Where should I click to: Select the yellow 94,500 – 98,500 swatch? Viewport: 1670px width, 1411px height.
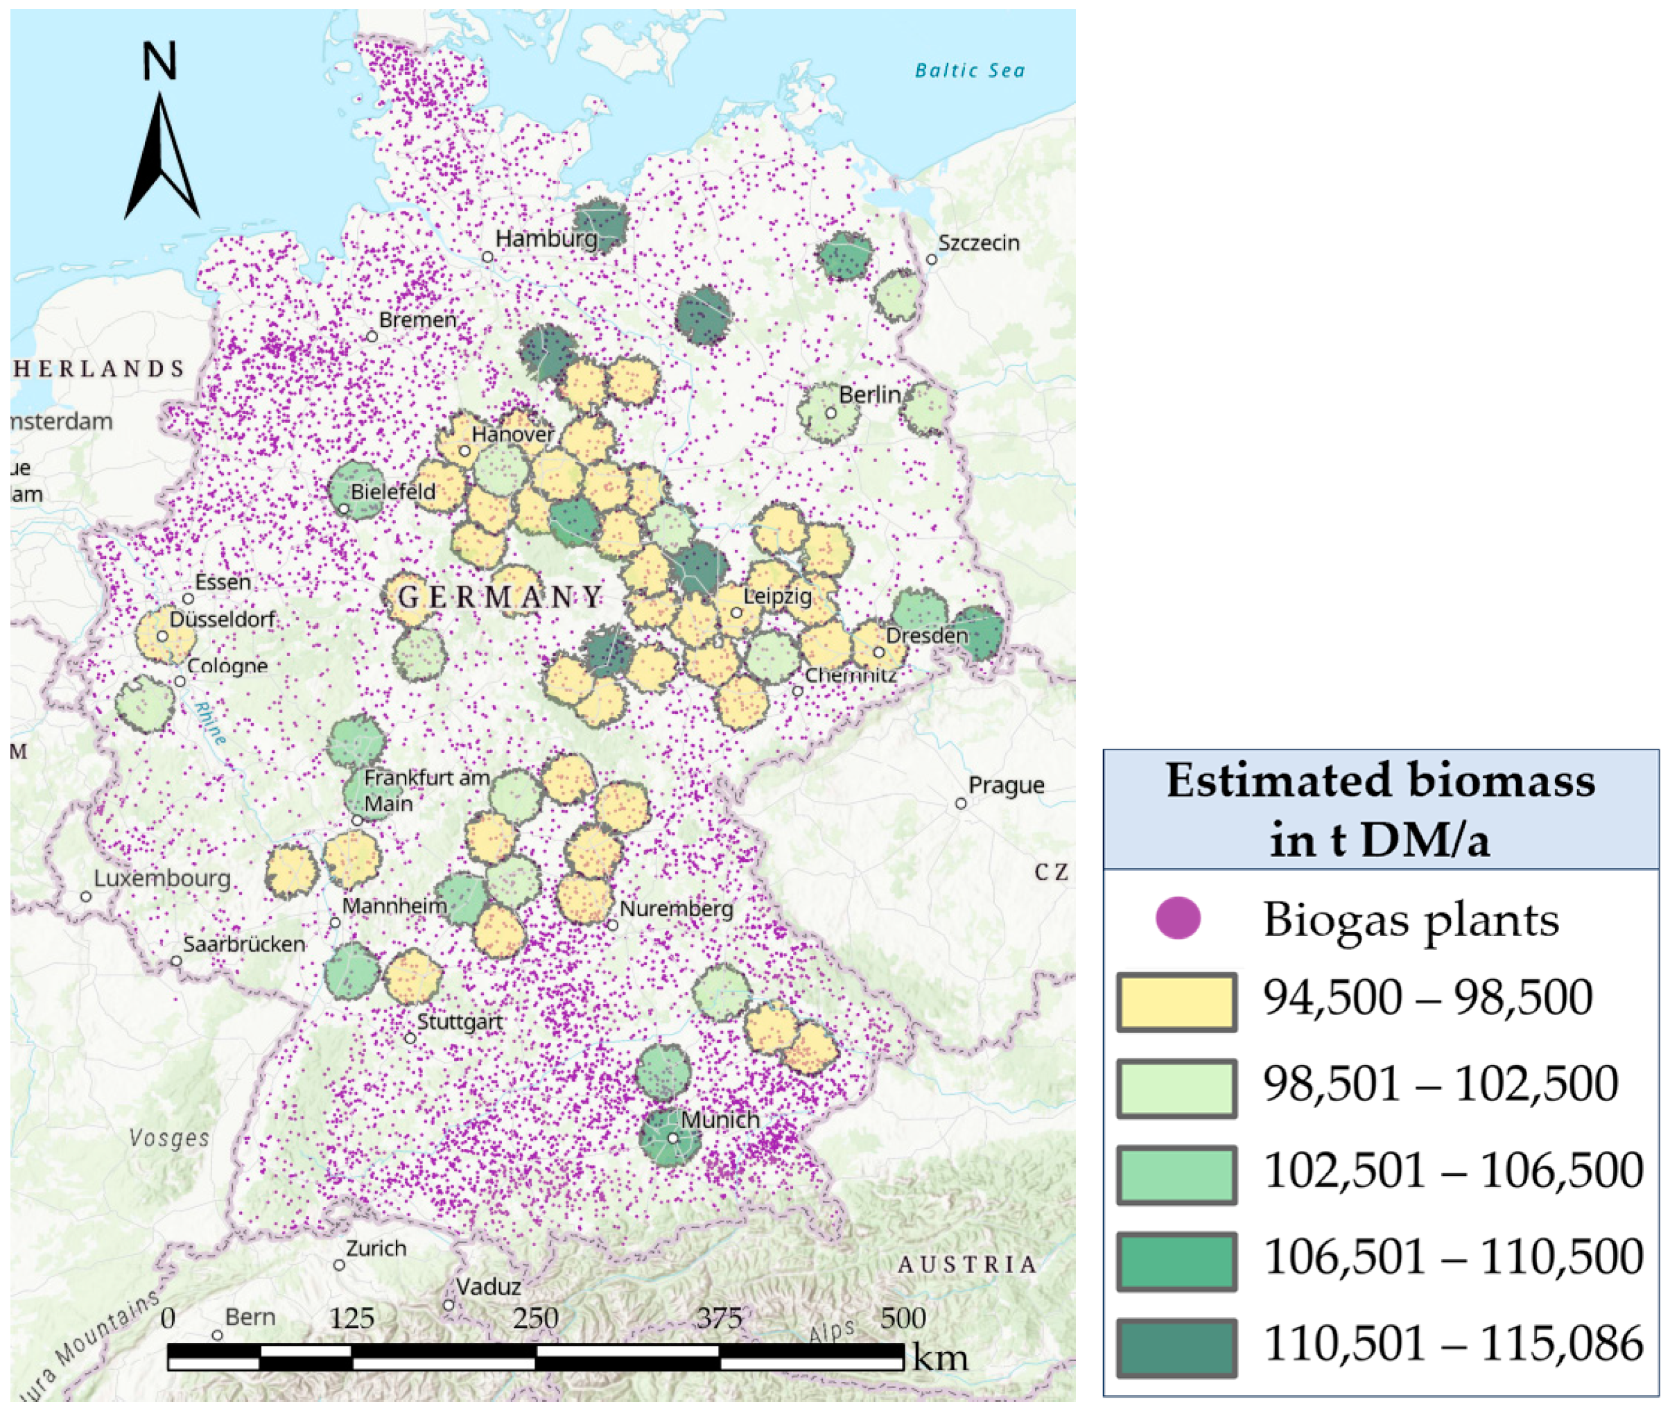(x=1176, y=1001)
